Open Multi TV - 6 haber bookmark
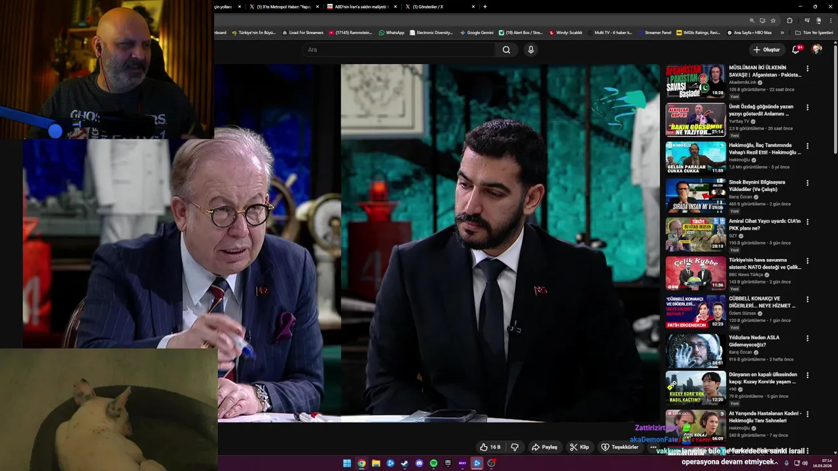The height and width of the screenshot is (471, 838). click(610, 32)
